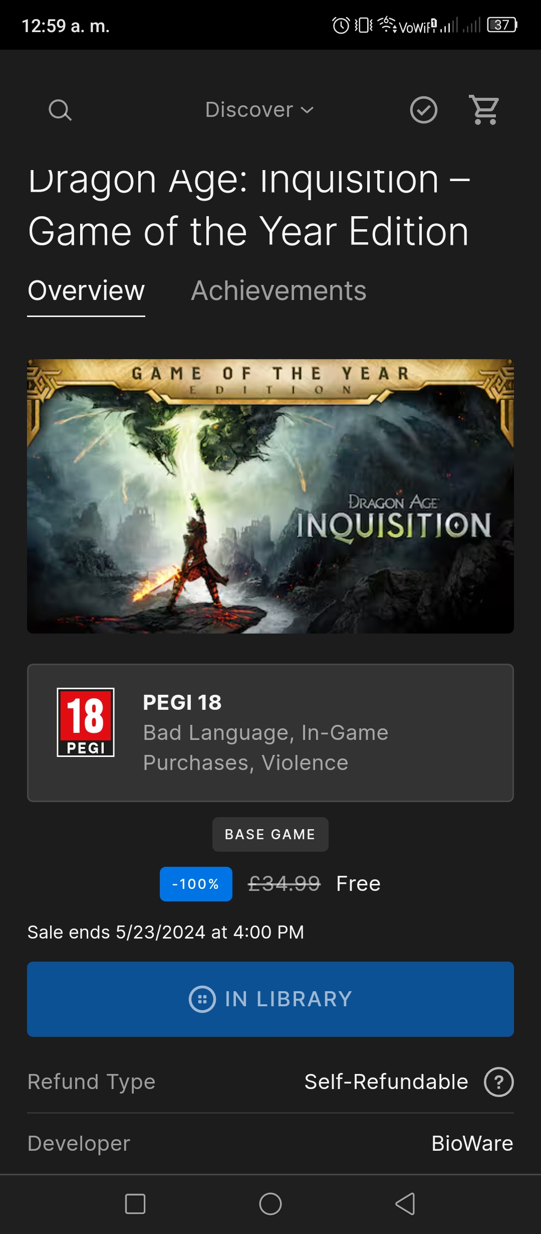Switch to the Achievements tab
Image resolution: width=541 pixels, height=1234 pixels.
pyautogui.click(x=279, y=290)
